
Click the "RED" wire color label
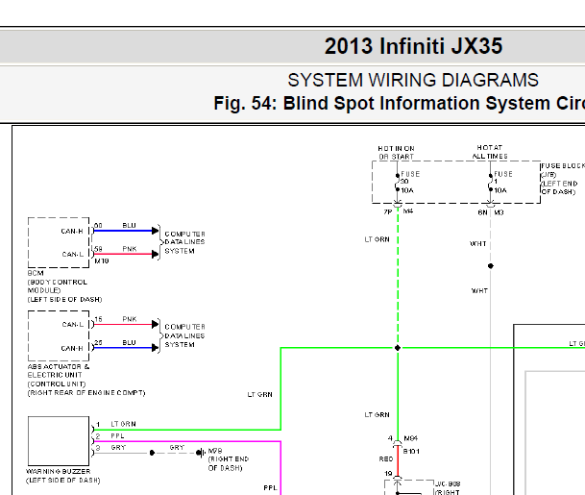(x=386, y=459)
